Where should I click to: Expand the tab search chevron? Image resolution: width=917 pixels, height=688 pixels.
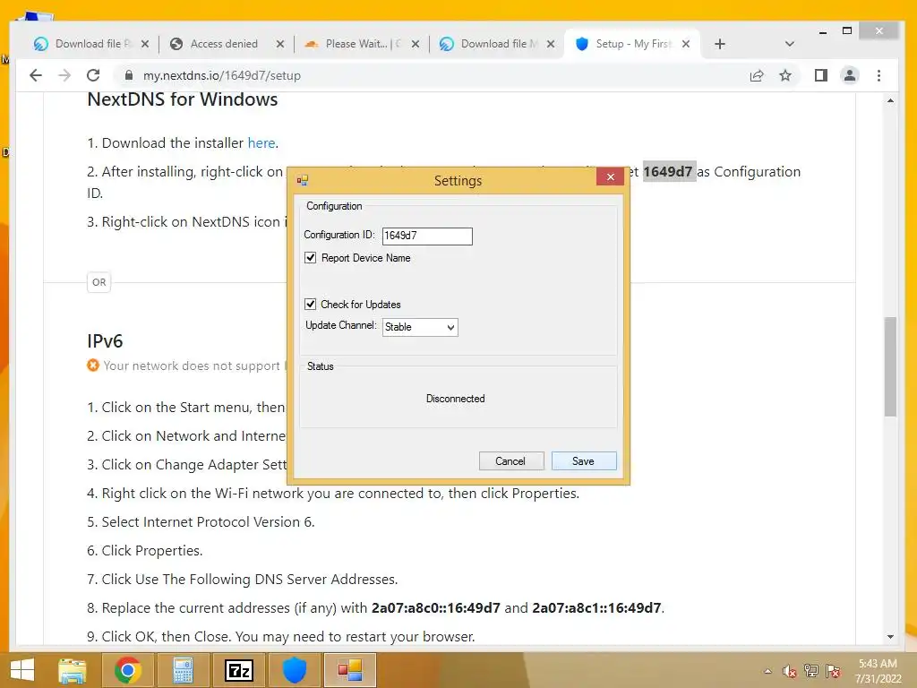[790, 44]
